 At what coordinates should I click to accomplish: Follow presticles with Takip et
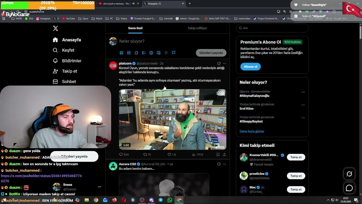click(296, 176)
